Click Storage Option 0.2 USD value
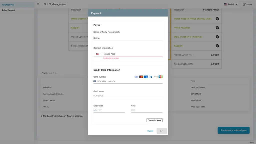The image size is (256, 144). (215, 64)
